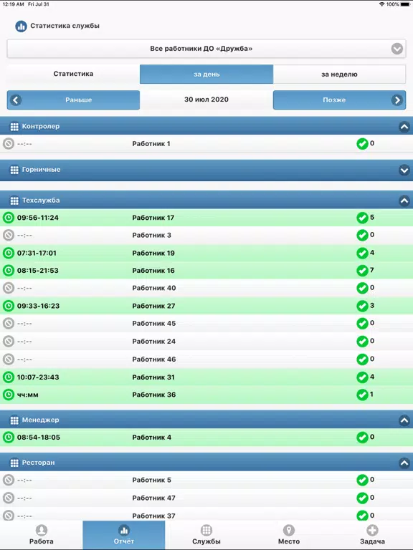
Task: Collapse the 'Менеджер' section chevron
Action: pos(404,420)
